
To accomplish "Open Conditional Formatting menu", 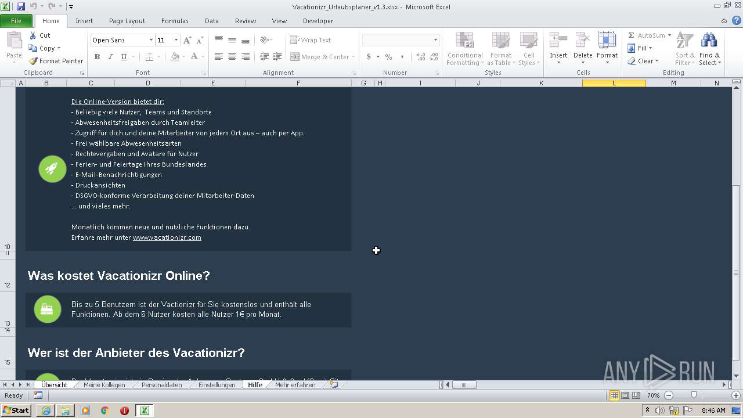I will [465, 49].
